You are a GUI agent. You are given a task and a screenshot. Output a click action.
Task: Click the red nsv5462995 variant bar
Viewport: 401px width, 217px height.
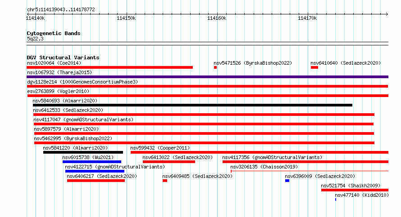[205, 143]
